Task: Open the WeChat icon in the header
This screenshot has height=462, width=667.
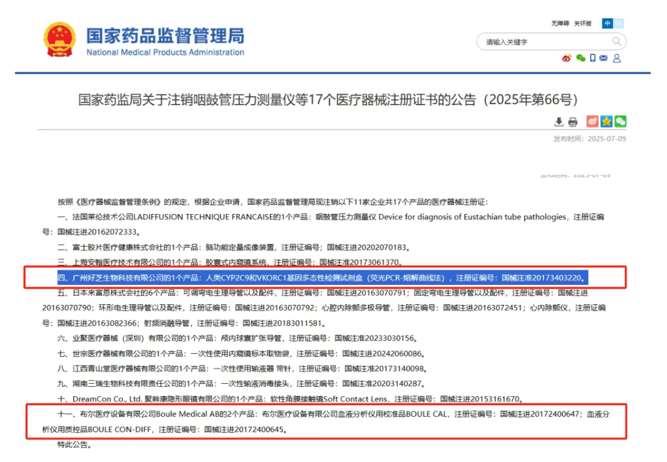Action: point(581,58)
